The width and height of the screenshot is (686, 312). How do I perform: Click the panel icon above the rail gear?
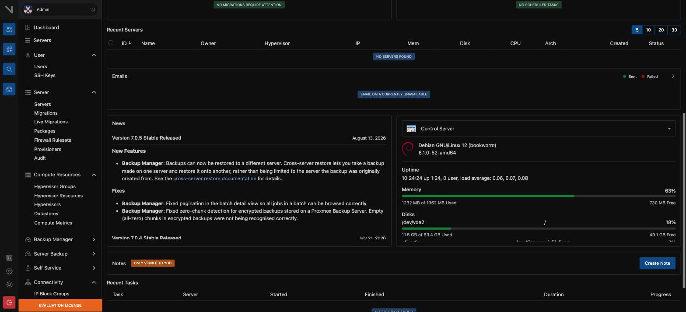click(x=9, y=258)
